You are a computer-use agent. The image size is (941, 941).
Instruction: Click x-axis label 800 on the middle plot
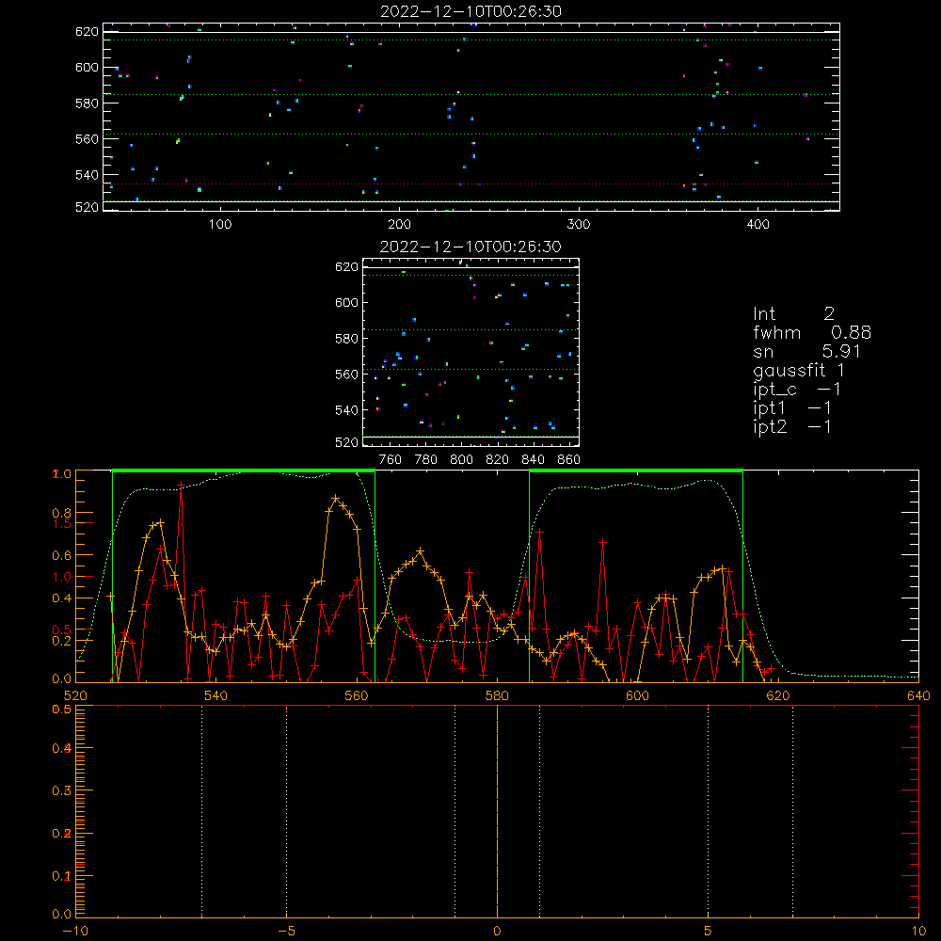coord(461,460)
